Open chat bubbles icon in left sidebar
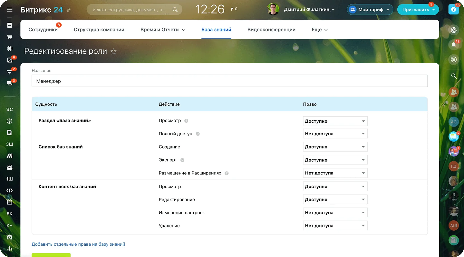 click(x=10, y=83)
